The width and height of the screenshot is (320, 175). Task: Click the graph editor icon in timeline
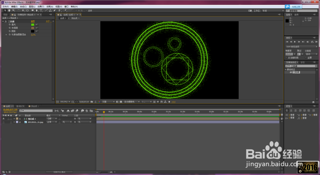pos(91,111)
